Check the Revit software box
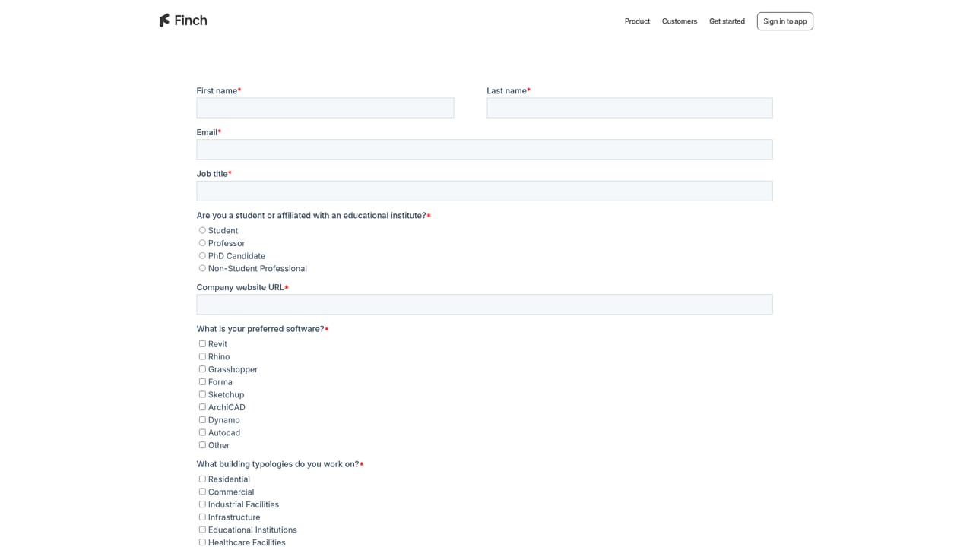973x547 pixels. tap(202, 343)
